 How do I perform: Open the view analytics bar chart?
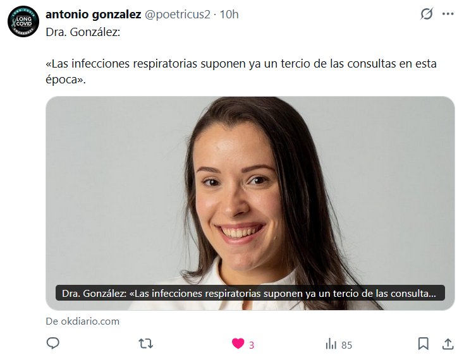331,344
